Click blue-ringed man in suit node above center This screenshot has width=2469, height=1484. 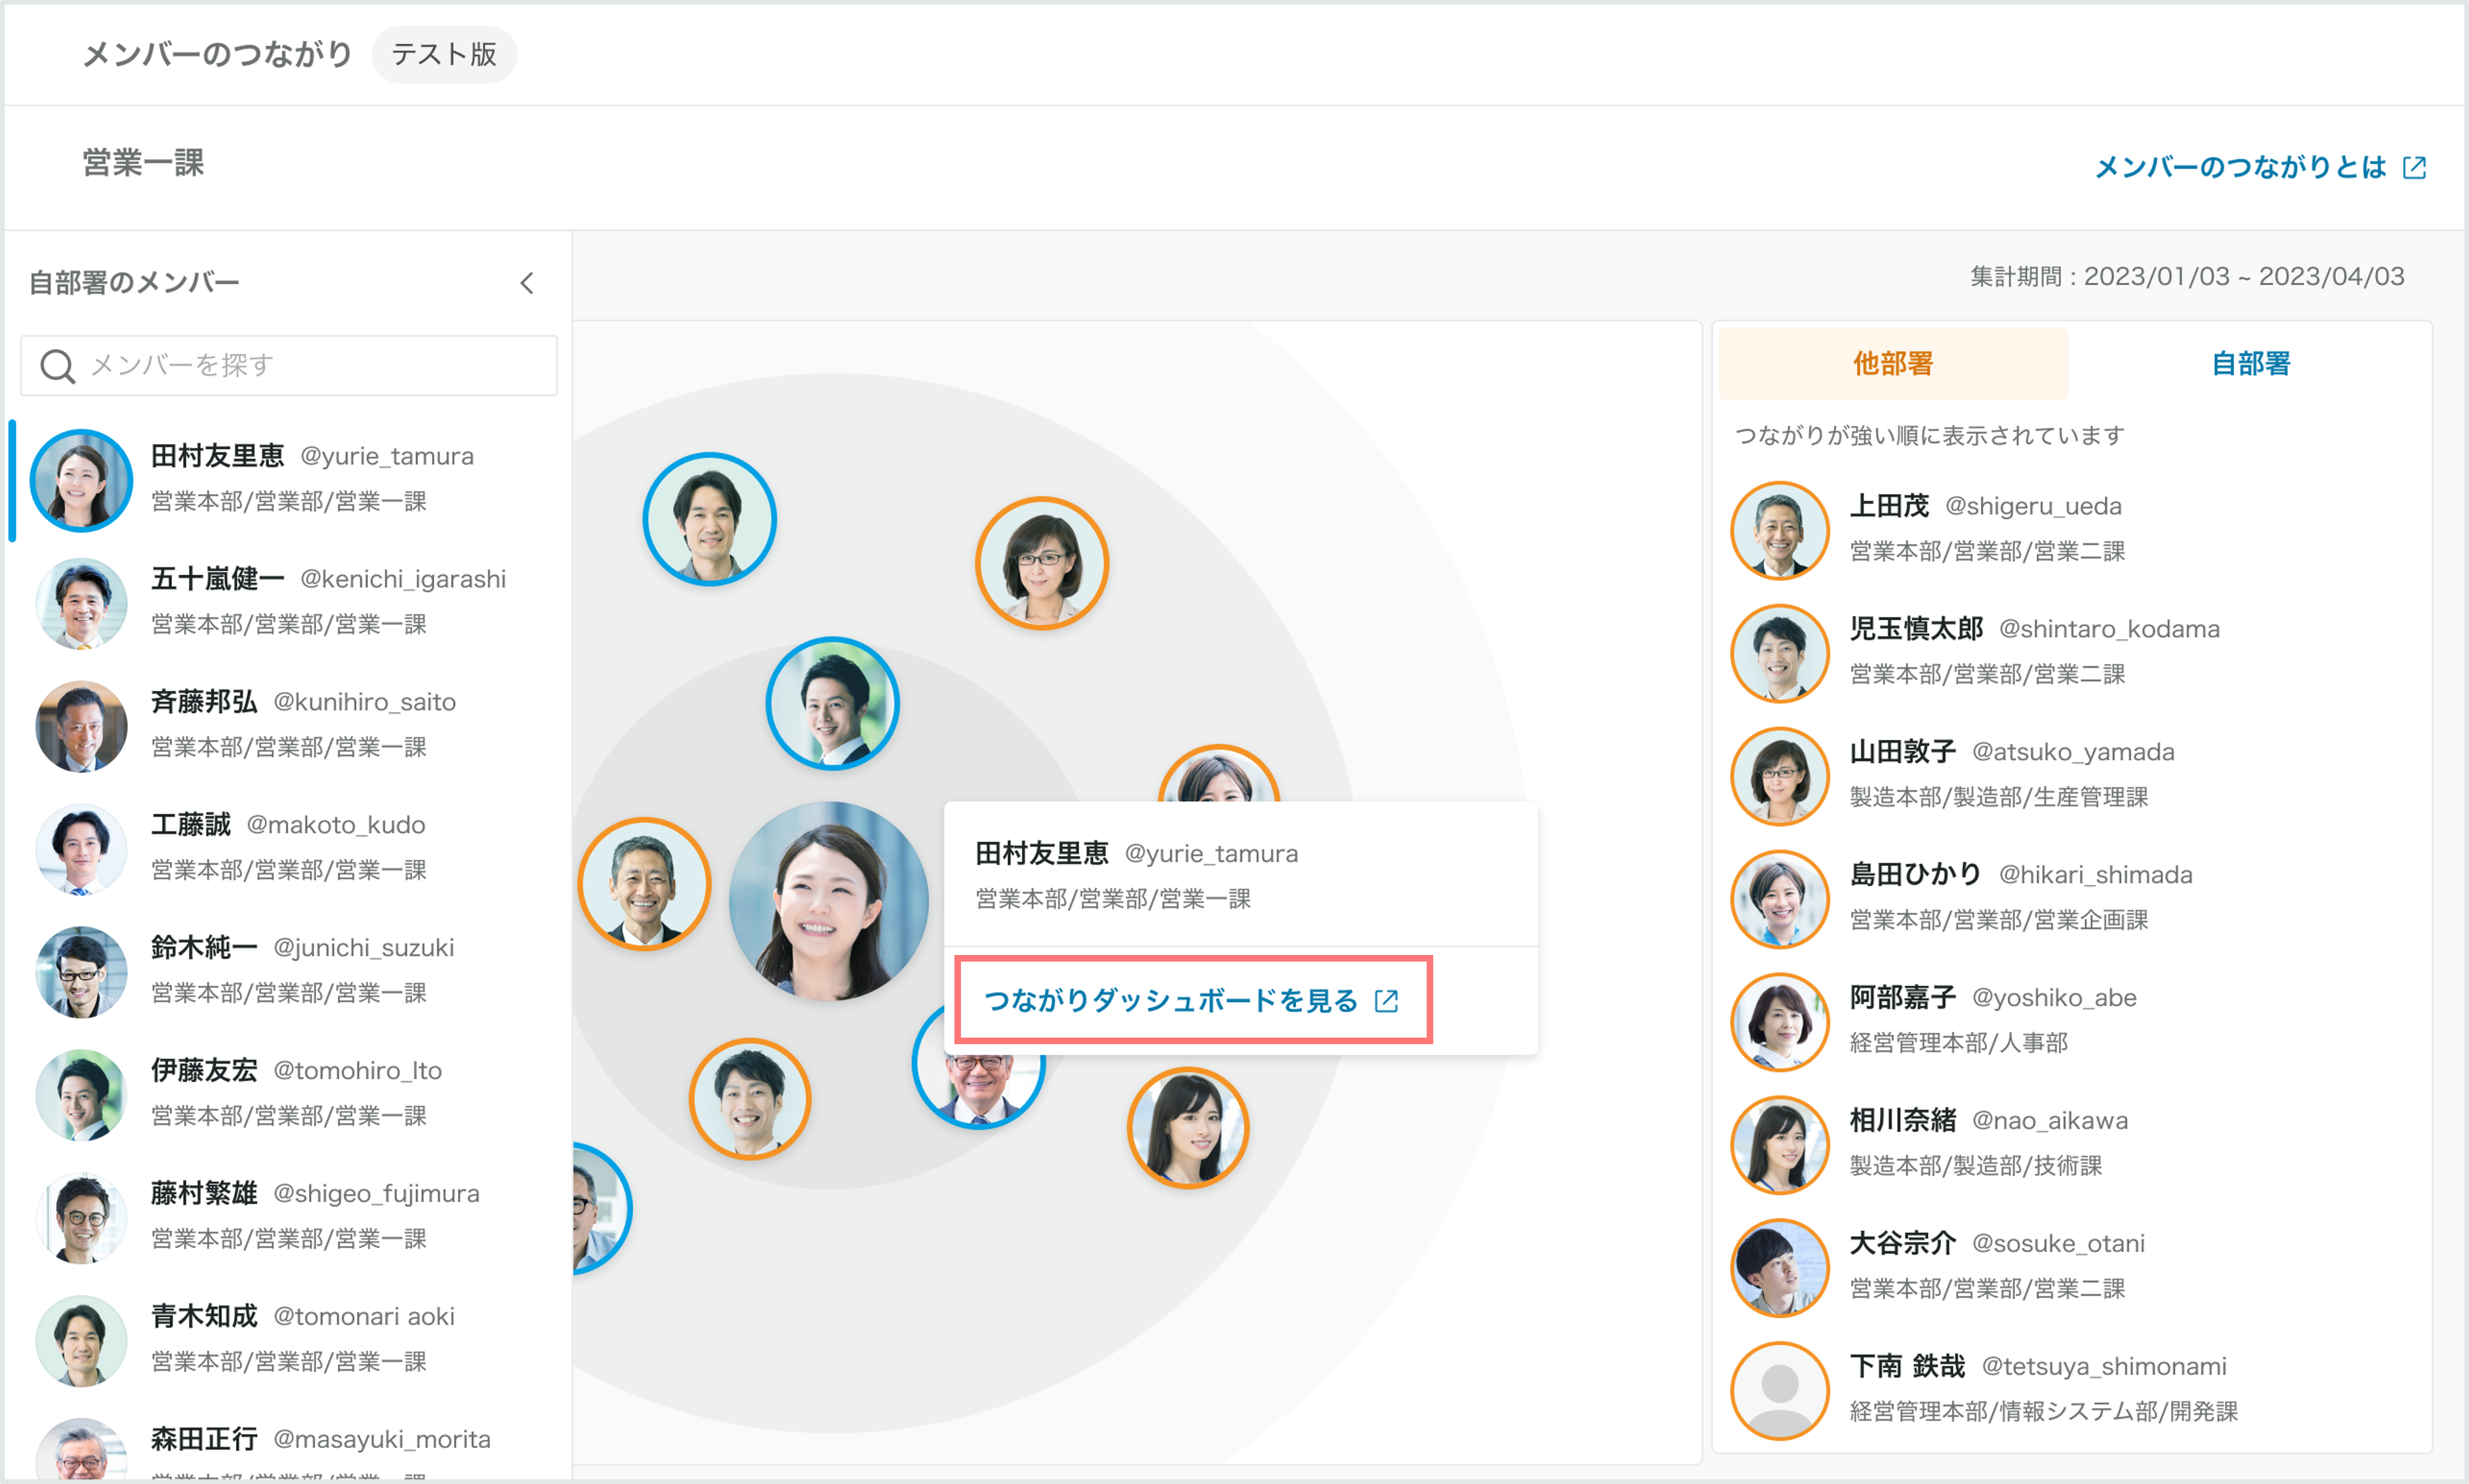(x=832, y=704)
